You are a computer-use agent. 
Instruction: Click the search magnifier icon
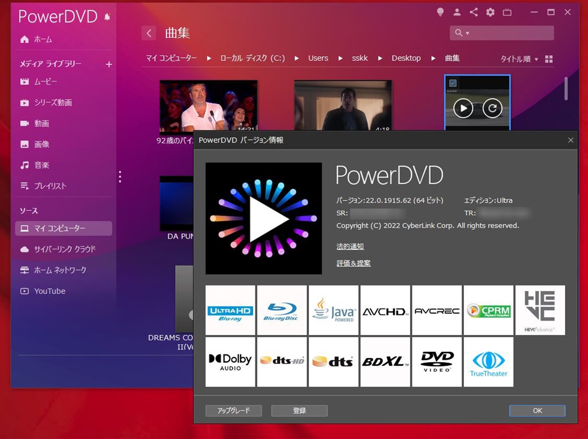[459, 33]
